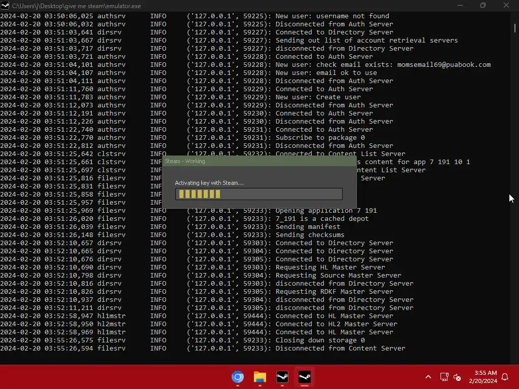Show hidden system tray icons chevron
Viewport: 519px width, 389px height.
point(428,377)
